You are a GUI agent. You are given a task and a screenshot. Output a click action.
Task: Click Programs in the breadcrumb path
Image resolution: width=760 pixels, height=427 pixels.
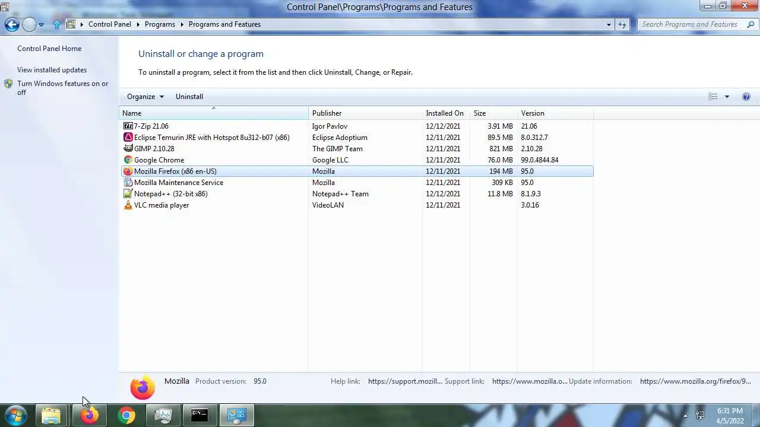point(160,24)
